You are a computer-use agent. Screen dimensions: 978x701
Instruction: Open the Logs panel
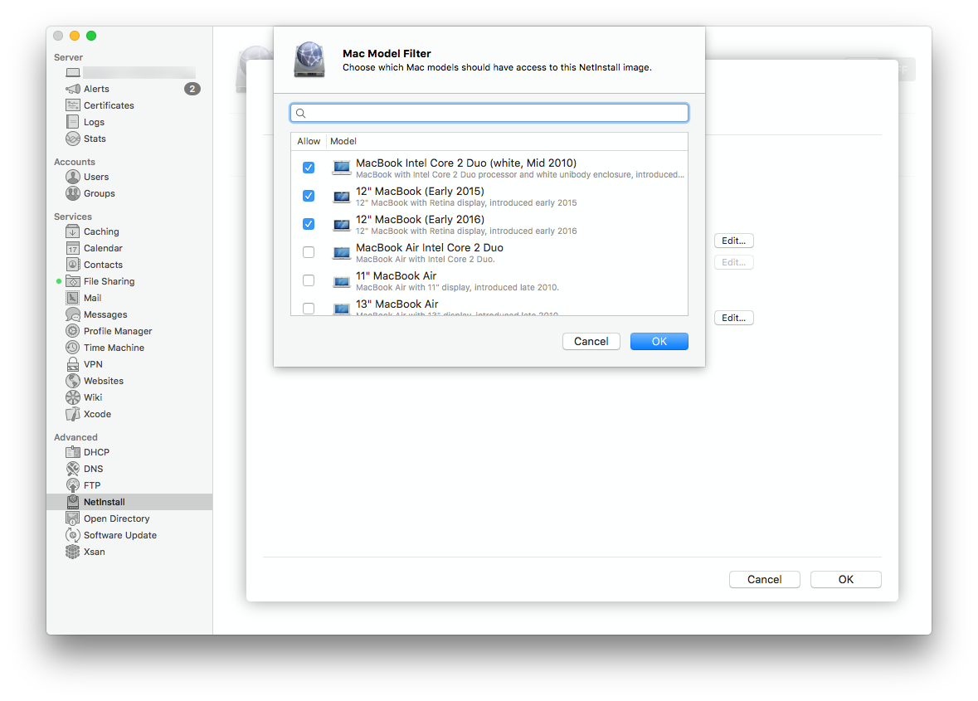pyautogui.click(x=92, y=122)
